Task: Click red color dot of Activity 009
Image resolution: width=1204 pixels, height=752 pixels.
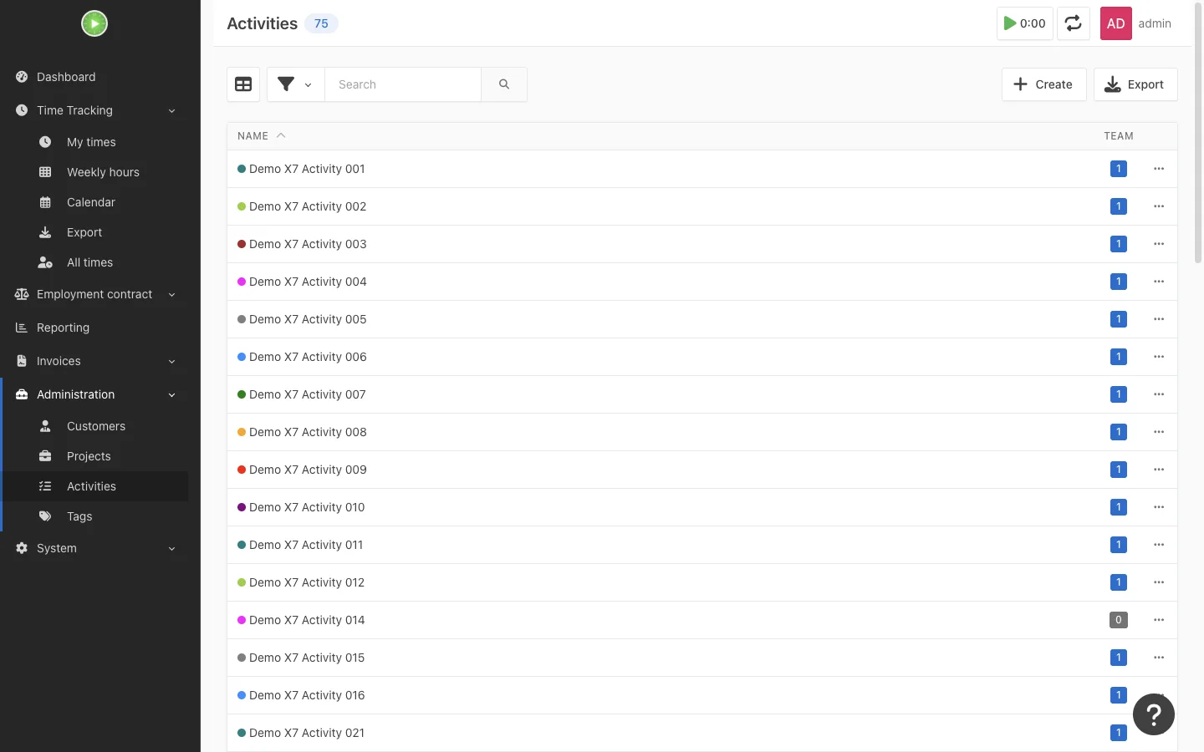Action: pyautogui.click(x=242, y=470)
